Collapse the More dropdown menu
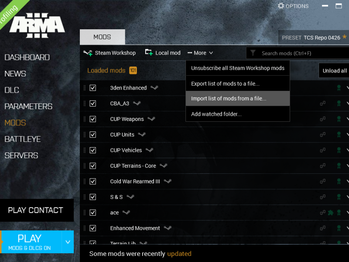 click(200, 53)
